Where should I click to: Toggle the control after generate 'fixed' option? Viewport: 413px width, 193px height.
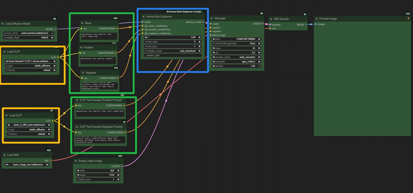click(236, 43)
